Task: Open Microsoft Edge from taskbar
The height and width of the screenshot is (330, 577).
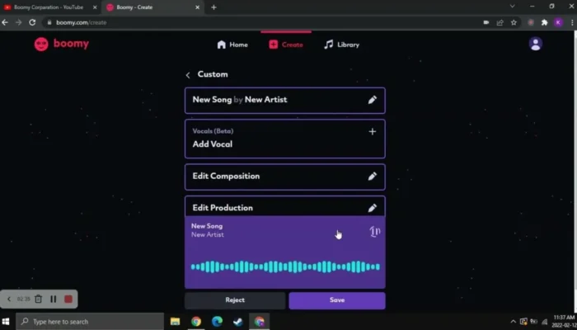Action: [x=217, y=322]
